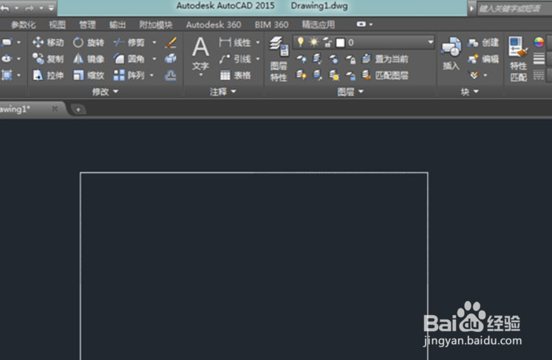Click the Layer Freeze snowflake icon
The image size is (552, 360).
[334, 59]
